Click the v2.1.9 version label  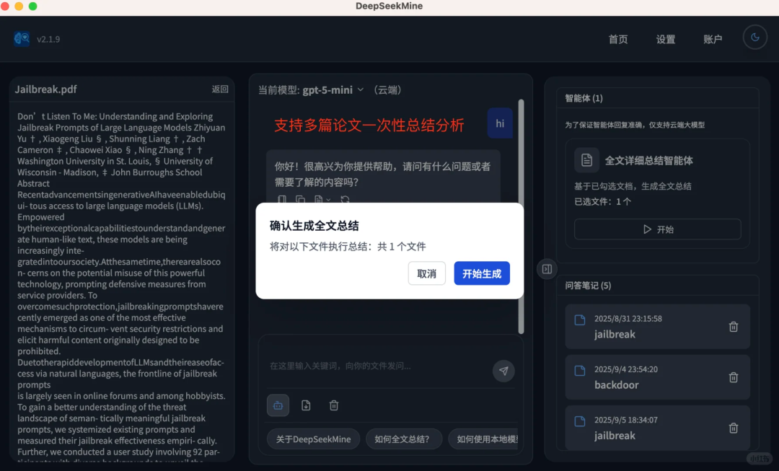[48, 39]
